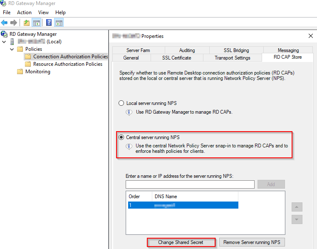The height and width of the screenshot is (249, 317).
Task: Collapse the (Local) server tree node
Action: [4, 42]
